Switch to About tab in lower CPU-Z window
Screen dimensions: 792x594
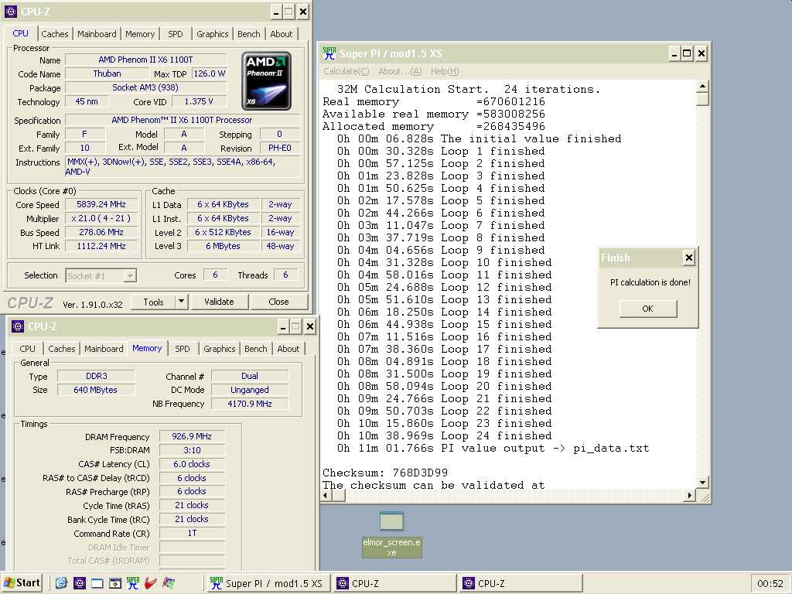pos(288,349)
